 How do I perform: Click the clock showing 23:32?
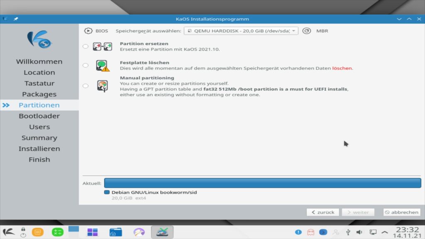coord(408,230)
